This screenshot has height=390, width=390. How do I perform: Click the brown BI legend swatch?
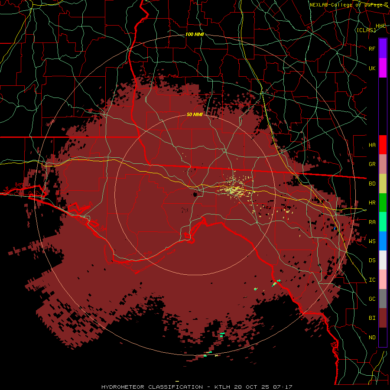point(383,318)
